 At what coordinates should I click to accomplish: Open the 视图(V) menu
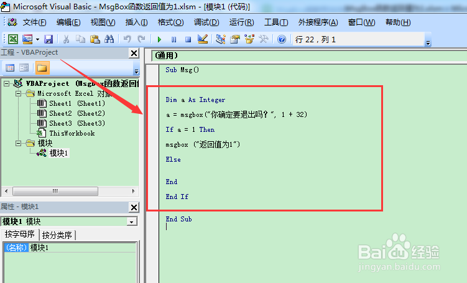point(103,22)
